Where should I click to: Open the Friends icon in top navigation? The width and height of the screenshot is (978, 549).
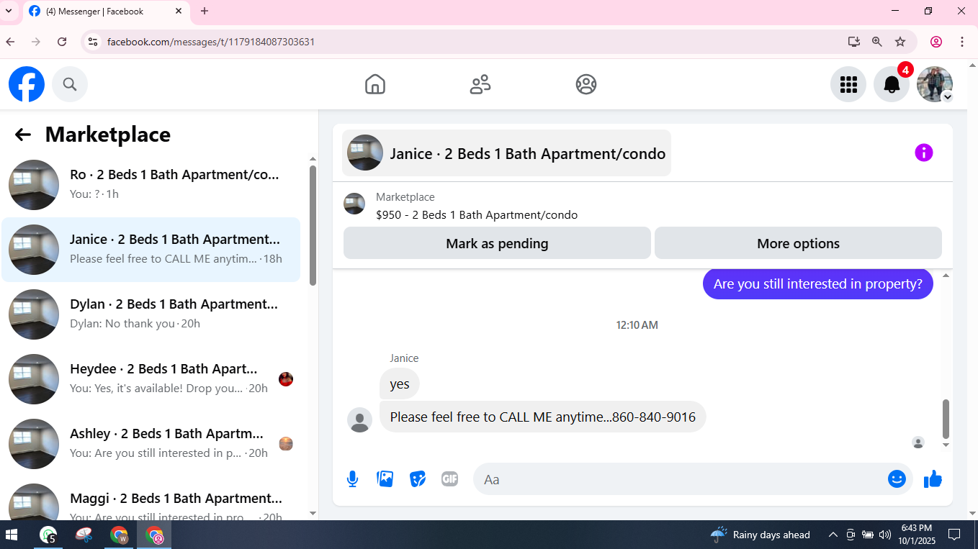(x=480, y=84)
